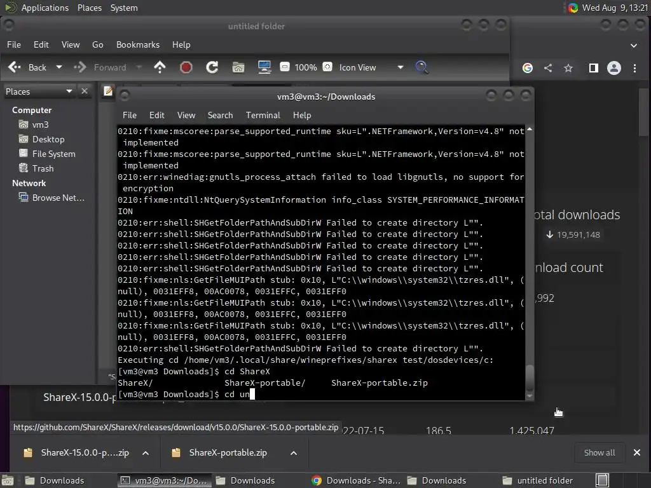Open Back history dropdown arrow

(x=59, y=67)
